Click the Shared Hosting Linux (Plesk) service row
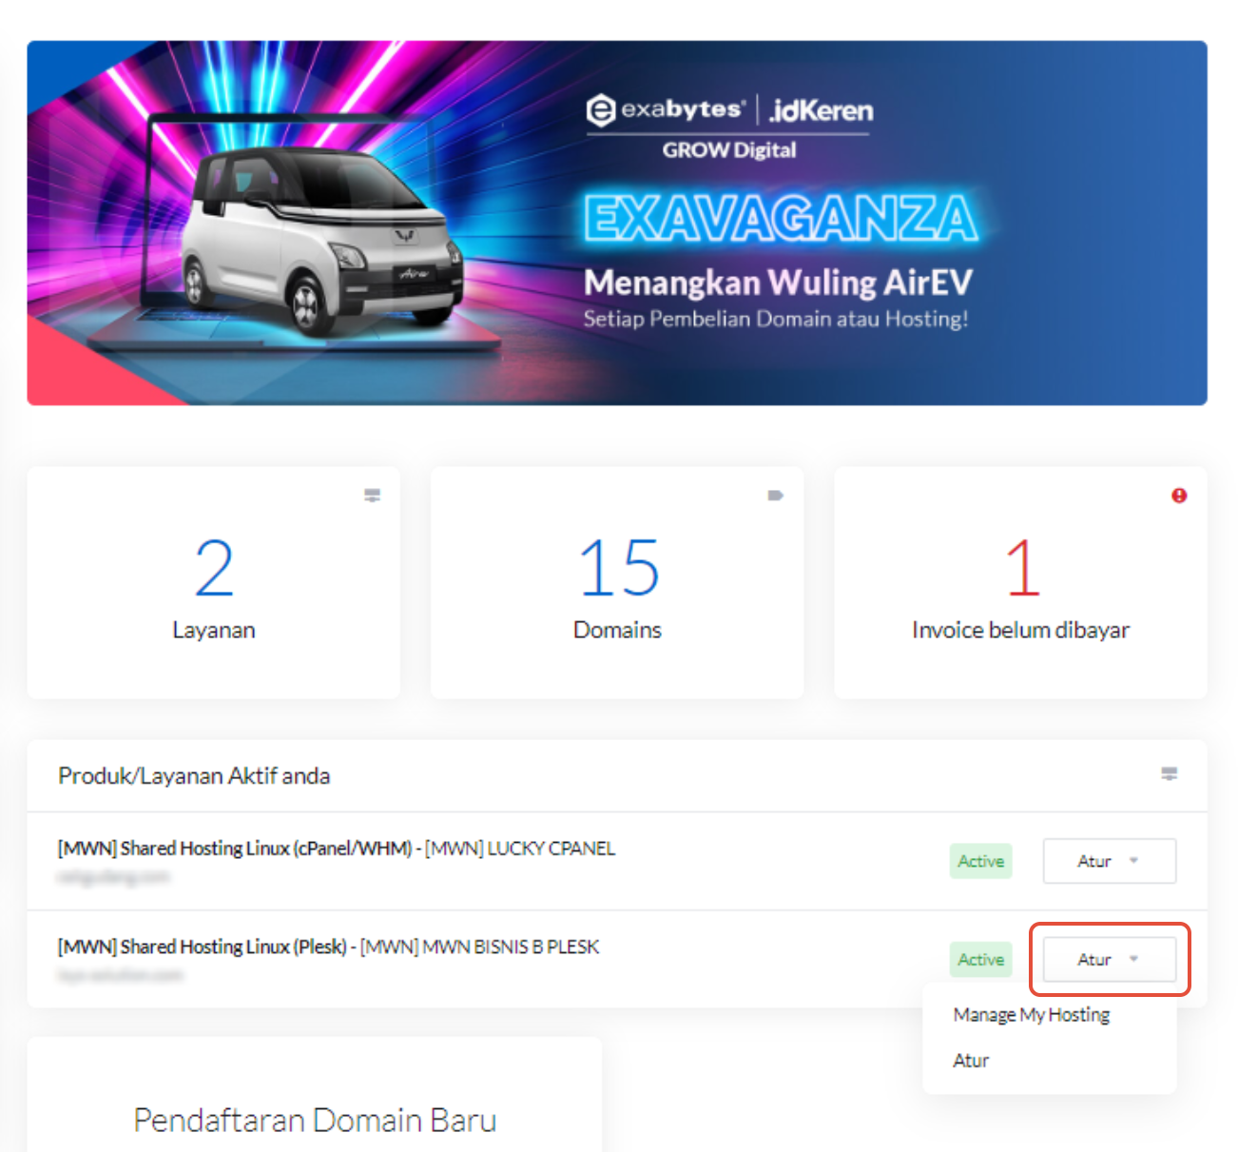 pos(617,959)
